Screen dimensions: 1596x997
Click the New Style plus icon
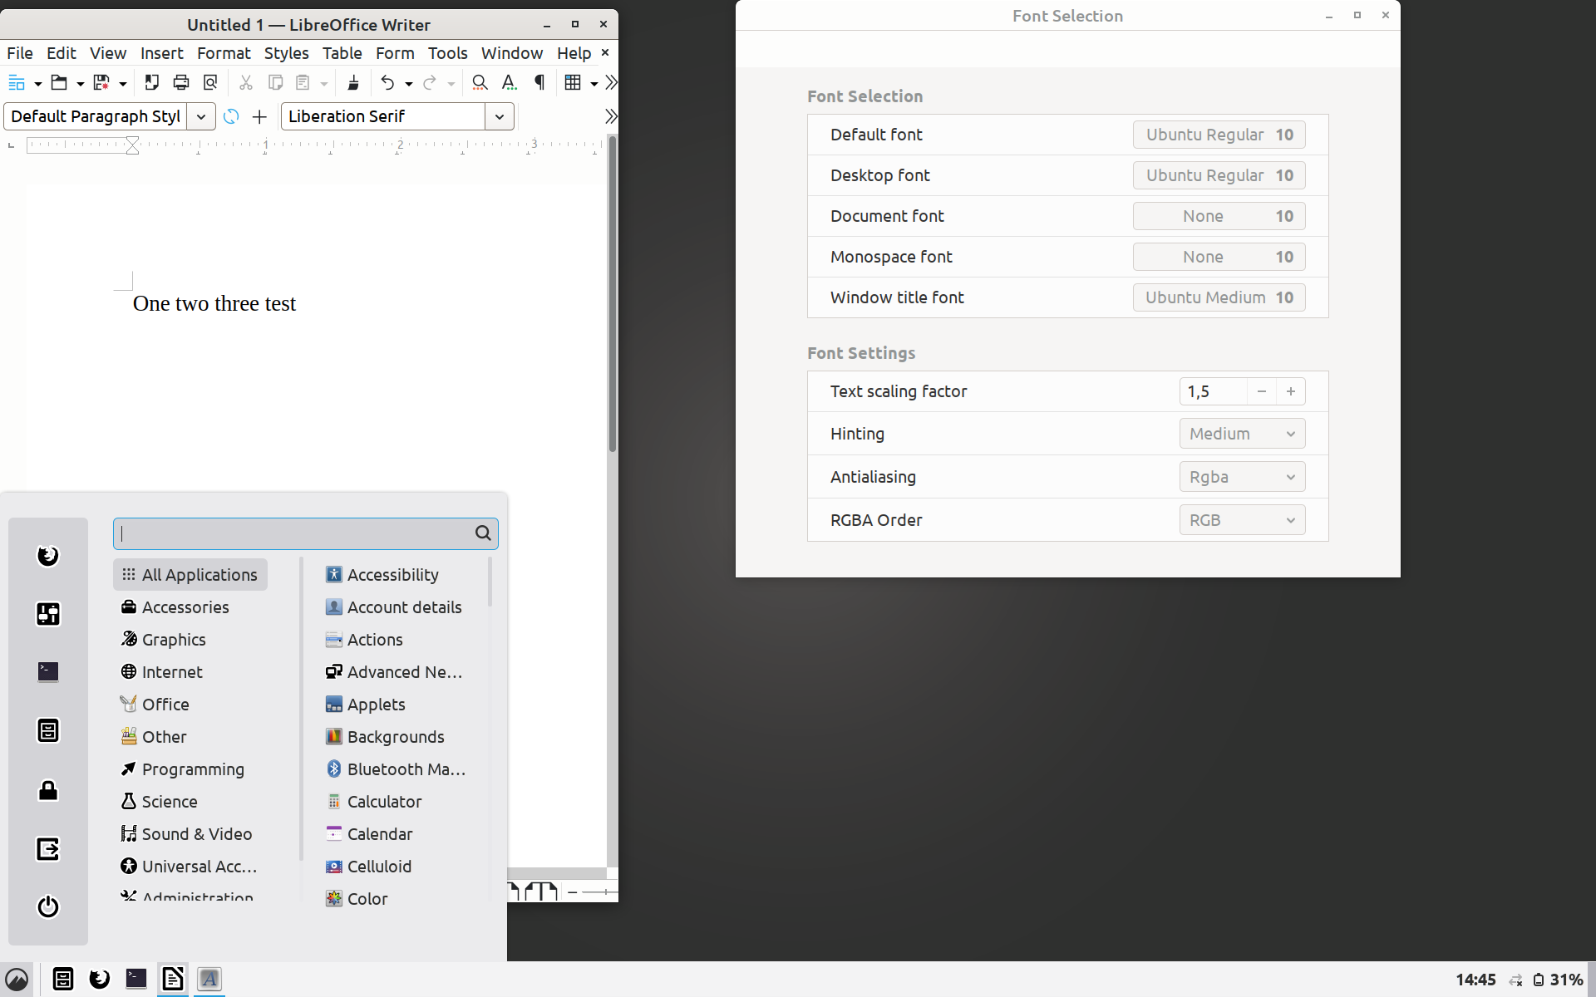point(259,116)
